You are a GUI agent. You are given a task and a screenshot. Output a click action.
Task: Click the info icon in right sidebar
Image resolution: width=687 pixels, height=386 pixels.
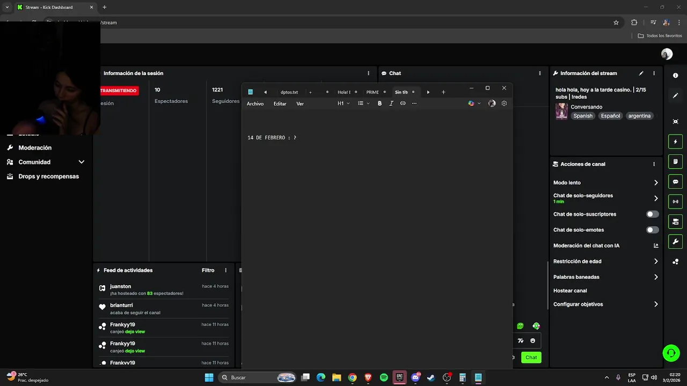[x=675, y=76]
